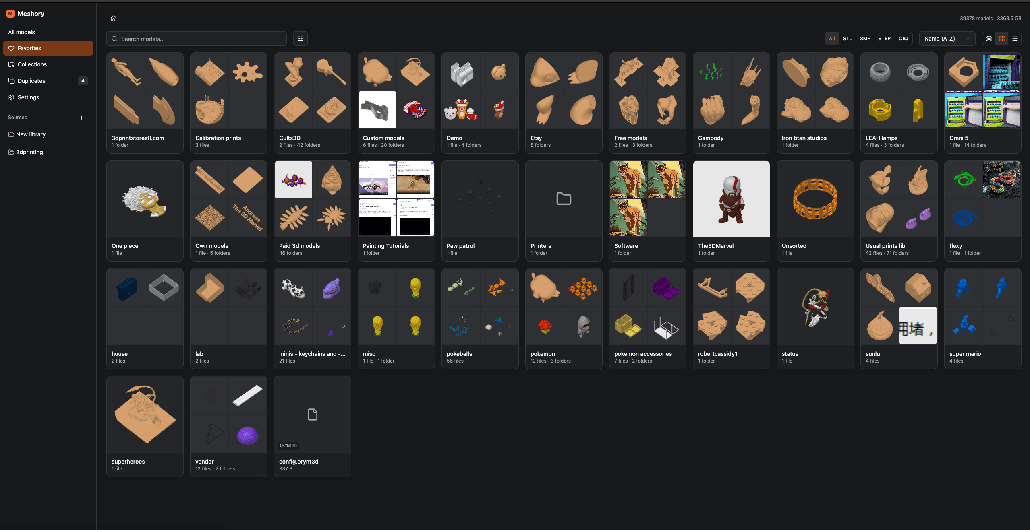Open the Iron titan studios folder
The width and height of the screenshot is (1030, 530).
[815, 103]
